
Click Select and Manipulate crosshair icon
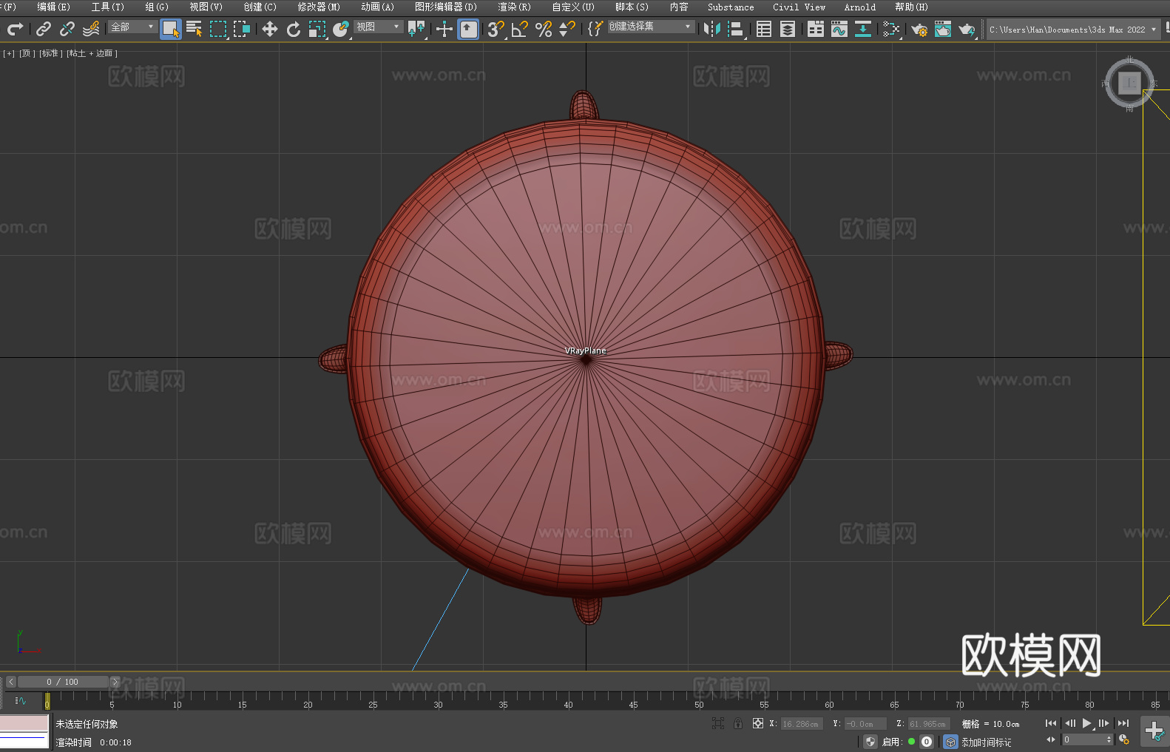pos(444,29)
